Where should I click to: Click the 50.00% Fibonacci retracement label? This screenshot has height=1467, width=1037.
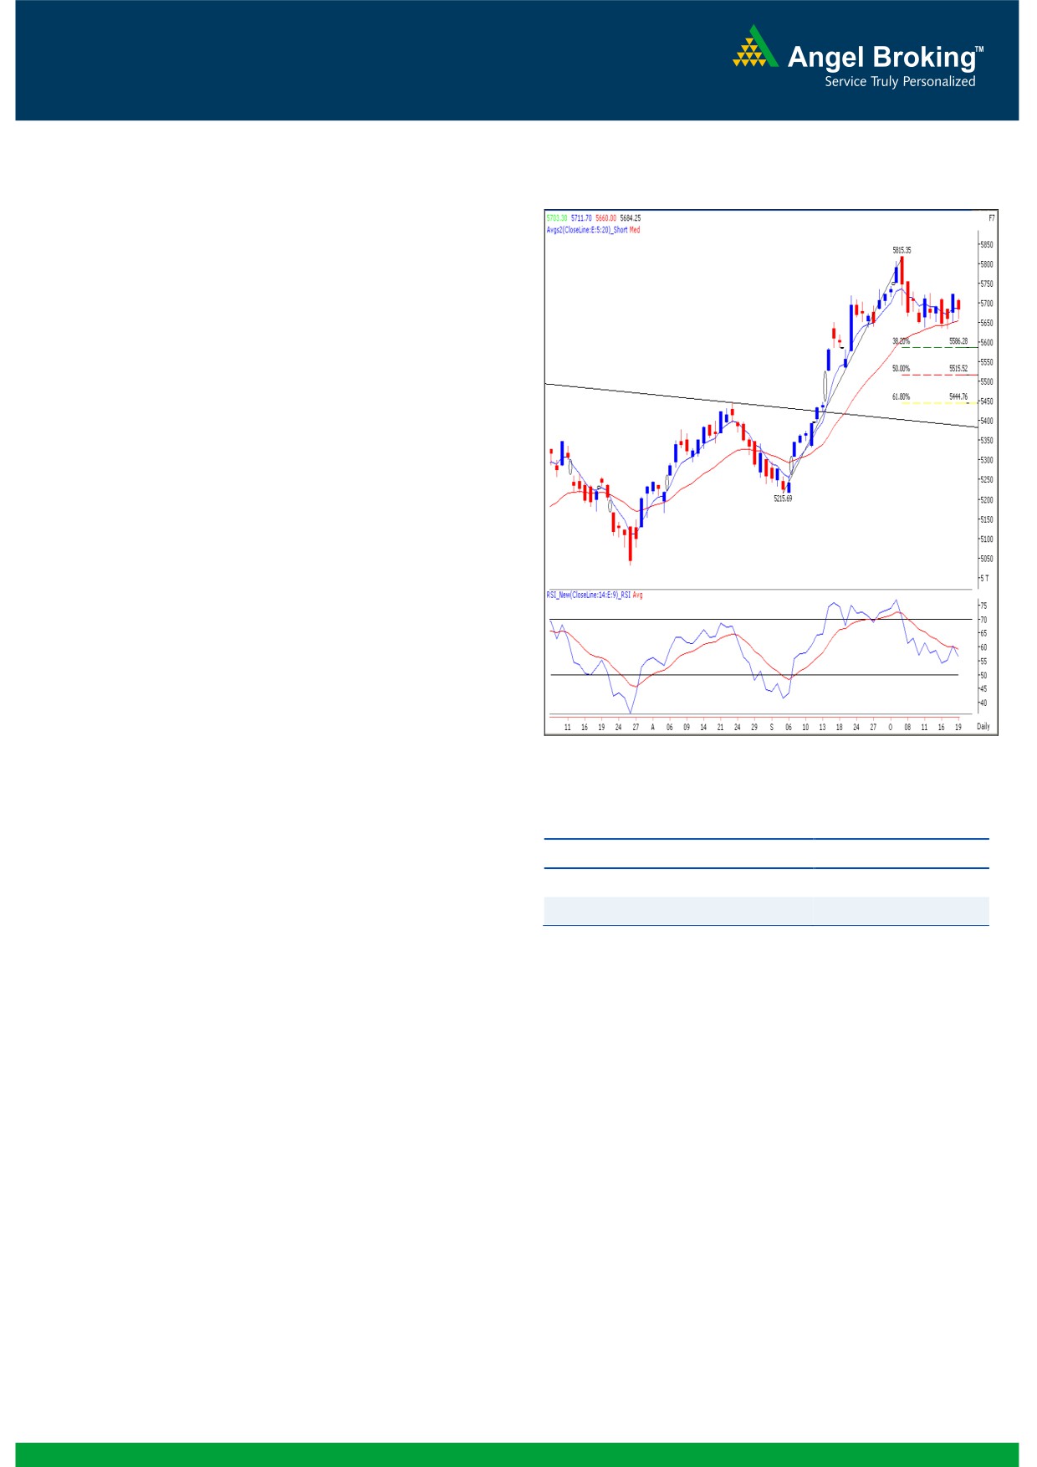click(x=901, y=369)
